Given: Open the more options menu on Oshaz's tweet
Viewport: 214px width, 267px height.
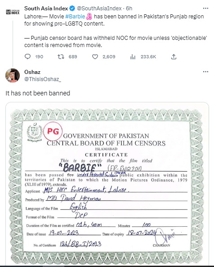Looking at the screenshot, I should 205,72.
